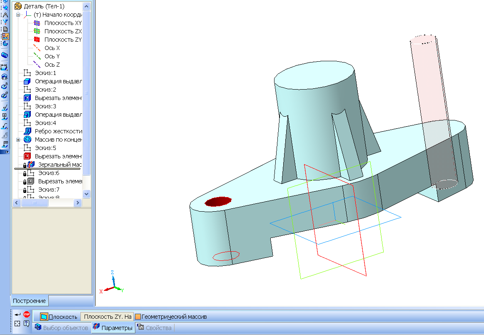Click the coordinate origin axes icon in the tree
This screenshot has height=335, width=484.
coord(27,15)
